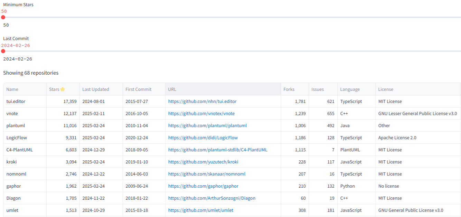Sort by the First Commit column header
The image size is (461, 217).
tap(144, 89)
